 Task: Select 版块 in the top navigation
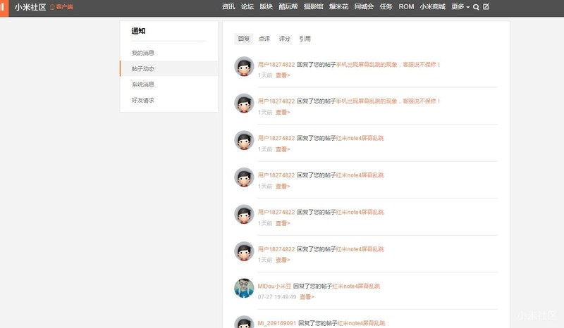tap(266, 6)
